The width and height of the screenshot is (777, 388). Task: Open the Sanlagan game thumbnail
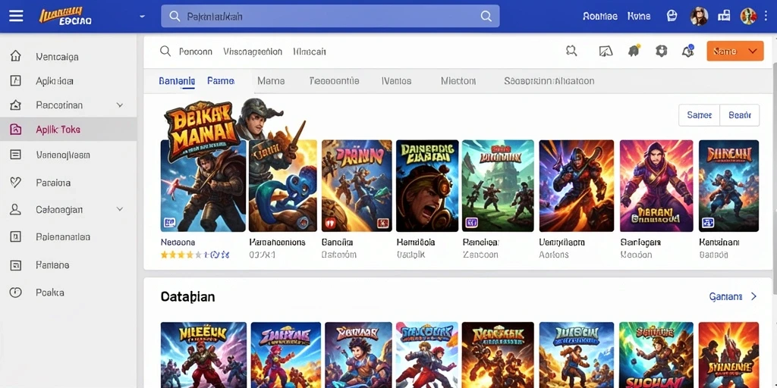point(656,186)
